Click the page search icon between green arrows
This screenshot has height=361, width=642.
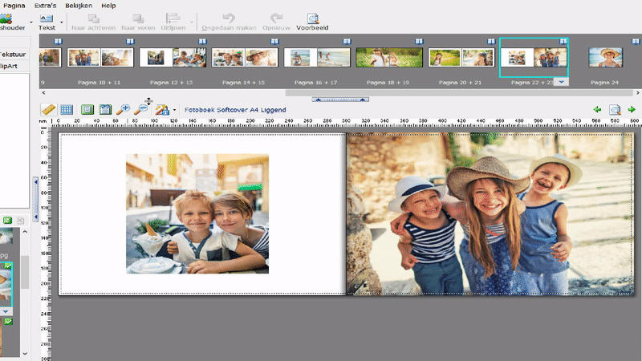[614, 109]
